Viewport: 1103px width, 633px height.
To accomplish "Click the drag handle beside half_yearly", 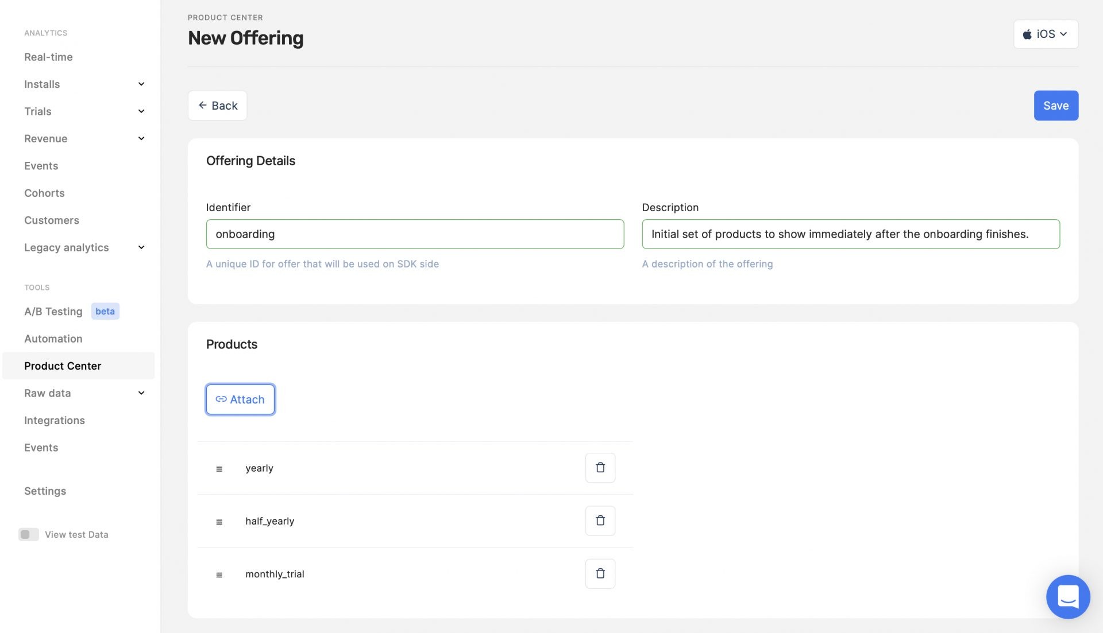I will pyautogui.click(x=219, y=521).
